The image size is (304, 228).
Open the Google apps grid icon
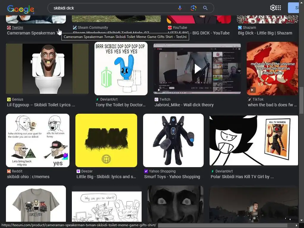pos(278,8)
